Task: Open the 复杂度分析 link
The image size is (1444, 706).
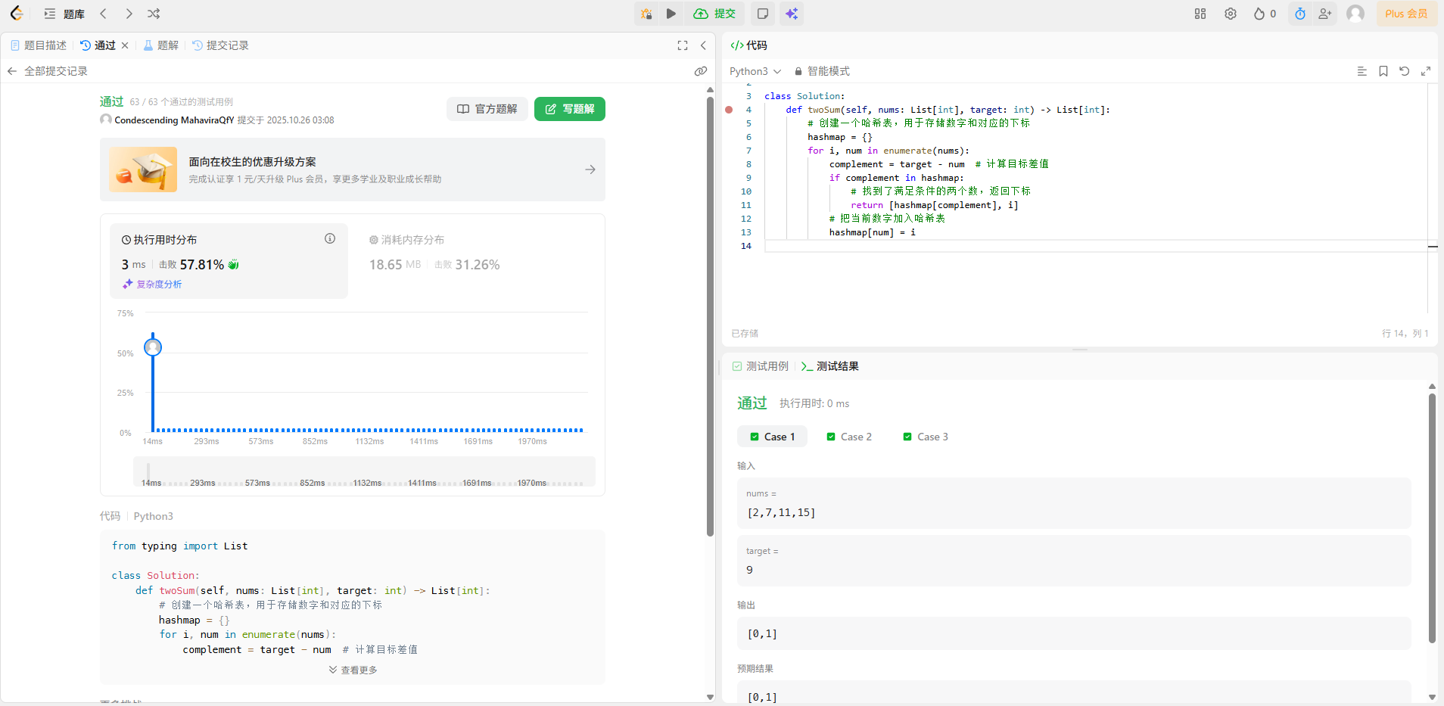Action: (x=153, y=285)
